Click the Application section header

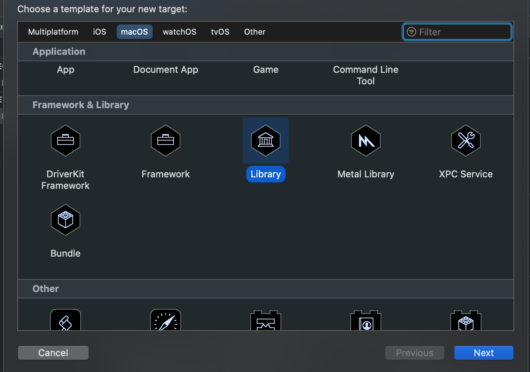tap(266, 52)
